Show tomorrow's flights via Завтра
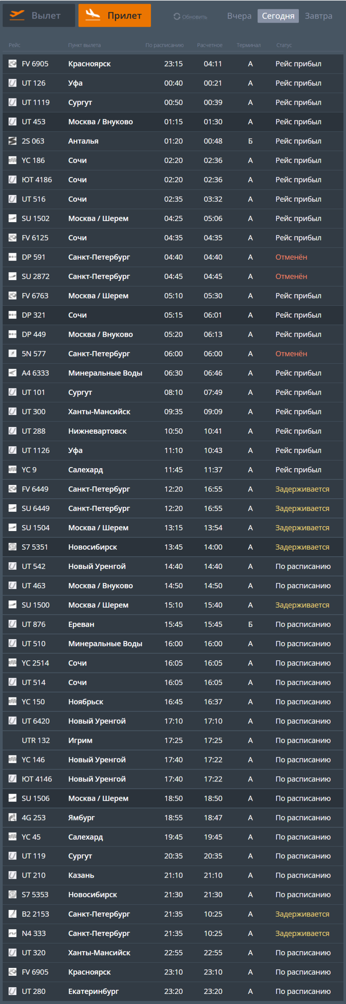This screenshot has height=1004, width=346. 318,16
